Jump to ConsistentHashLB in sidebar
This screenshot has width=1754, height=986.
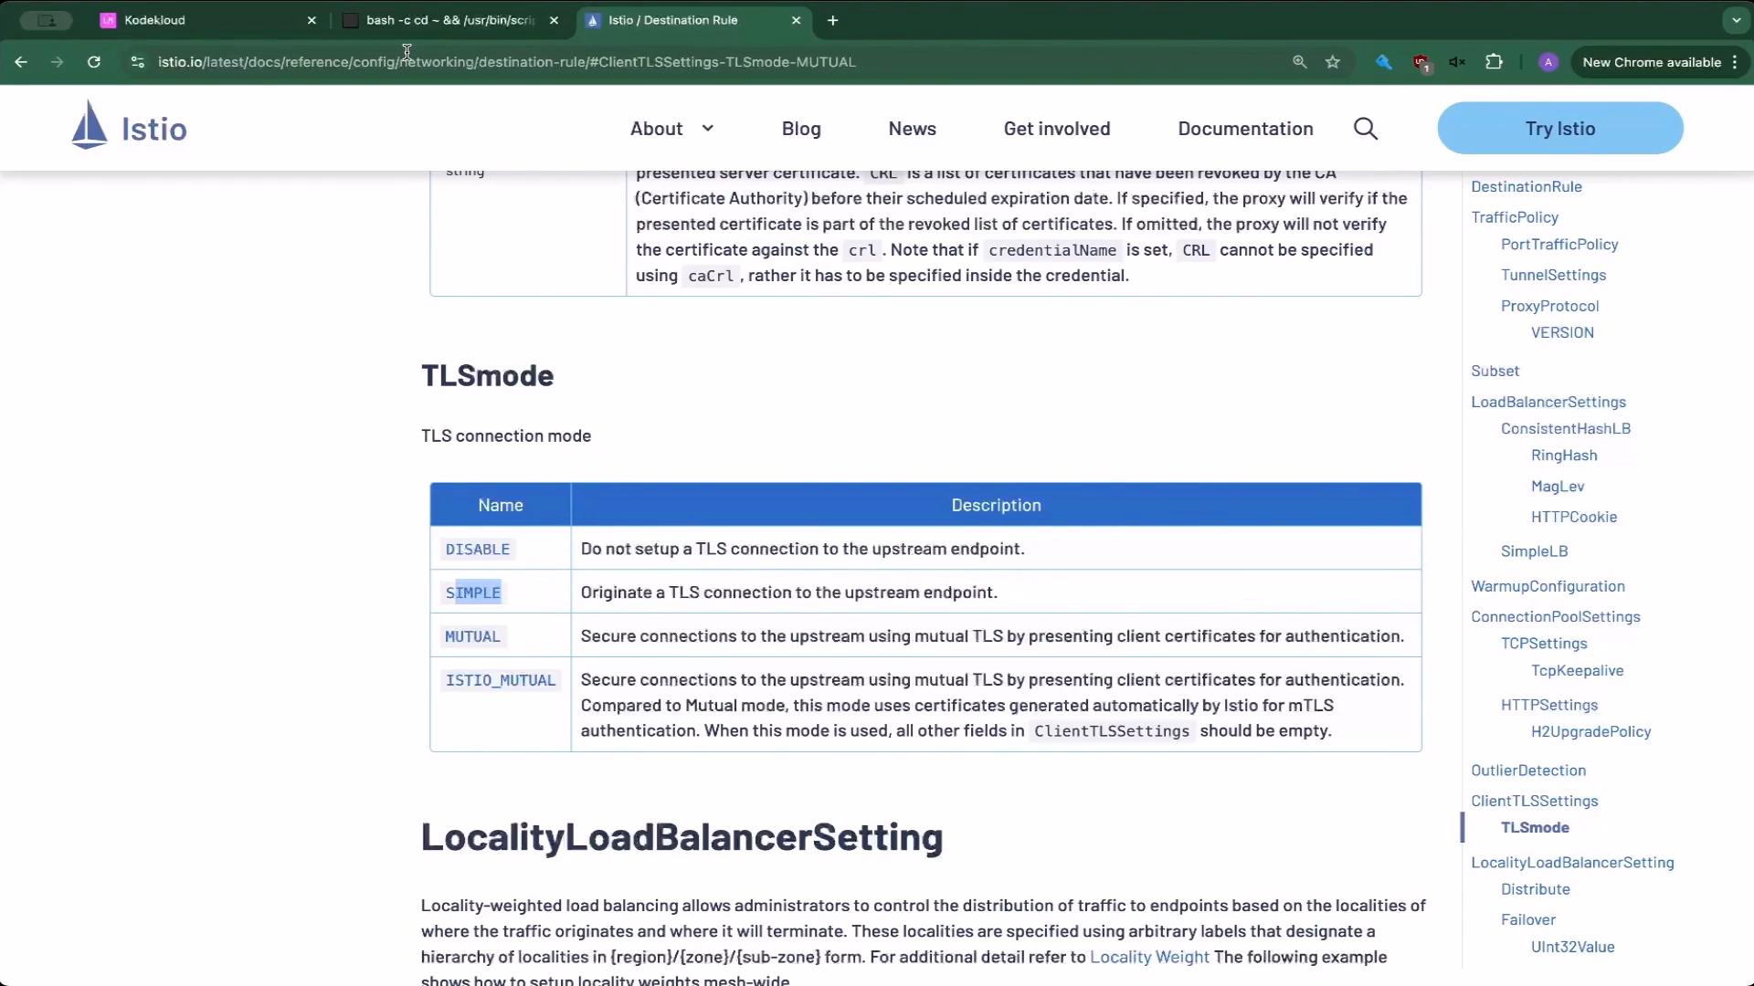(1565, 428)
